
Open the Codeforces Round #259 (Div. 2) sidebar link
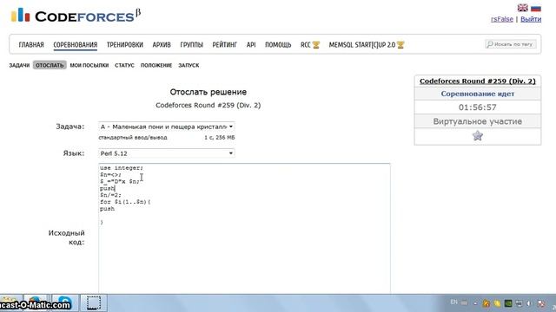(x=478, y=81)
